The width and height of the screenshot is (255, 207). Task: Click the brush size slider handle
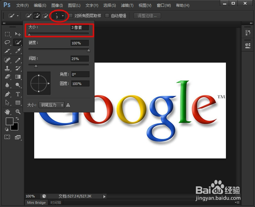[x=29, y=34]
